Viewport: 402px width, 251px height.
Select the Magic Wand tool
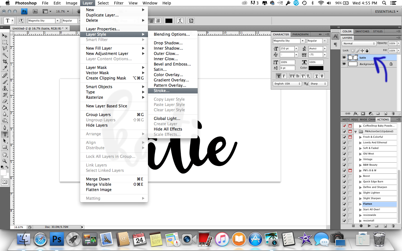click(5, 55)
